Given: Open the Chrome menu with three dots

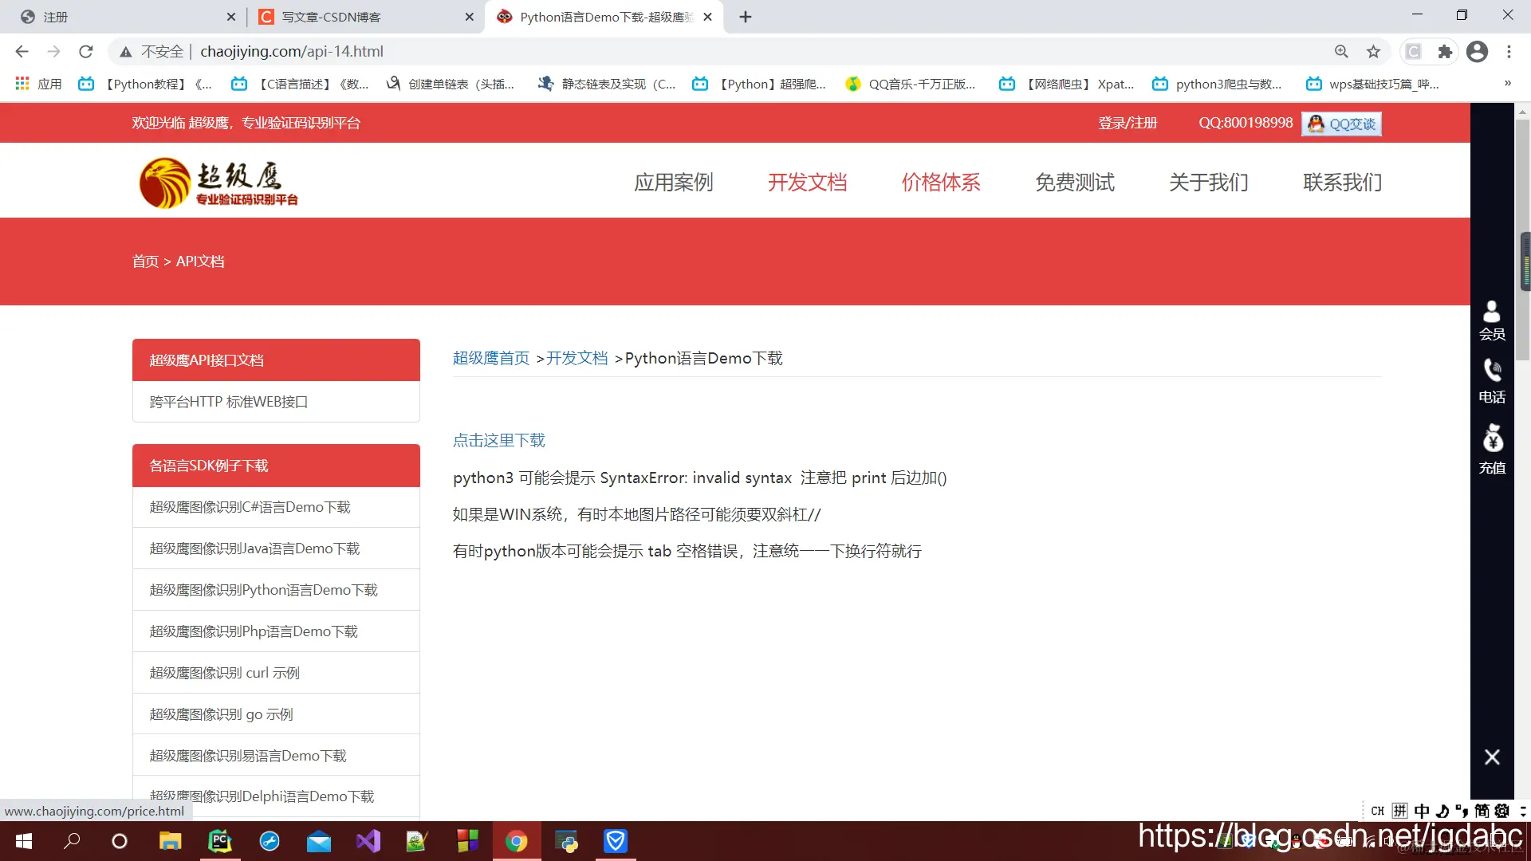Looking at the screenshot, I should 1509,51.
